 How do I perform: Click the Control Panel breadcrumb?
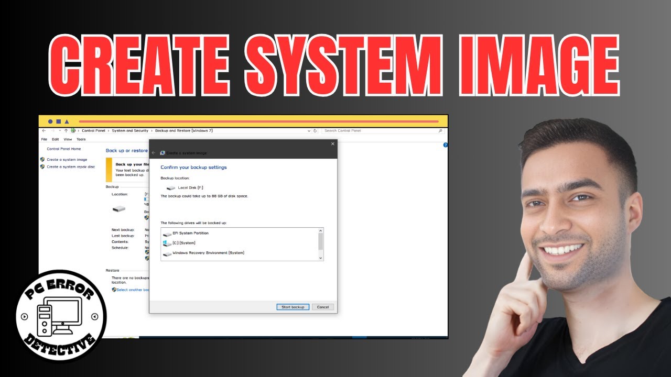coord(93,130)
